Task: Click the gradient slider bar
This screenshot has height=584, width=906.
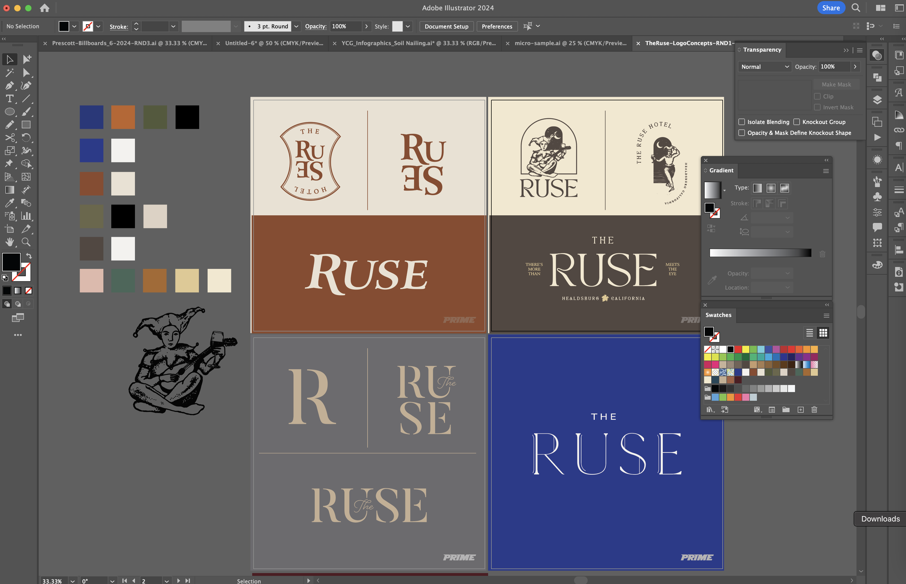Action: click(x=760, y=253)
